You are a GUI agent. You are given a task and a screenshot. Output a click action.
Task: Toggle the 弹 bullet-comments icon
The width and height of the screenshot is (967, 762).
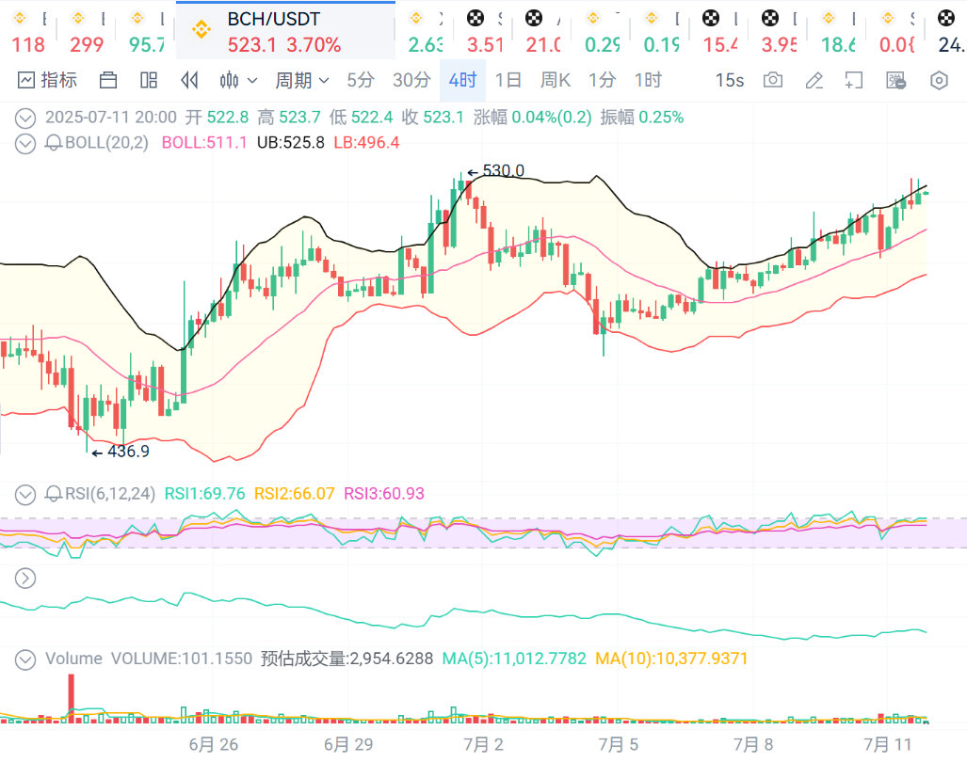click(x=896, y=81)
